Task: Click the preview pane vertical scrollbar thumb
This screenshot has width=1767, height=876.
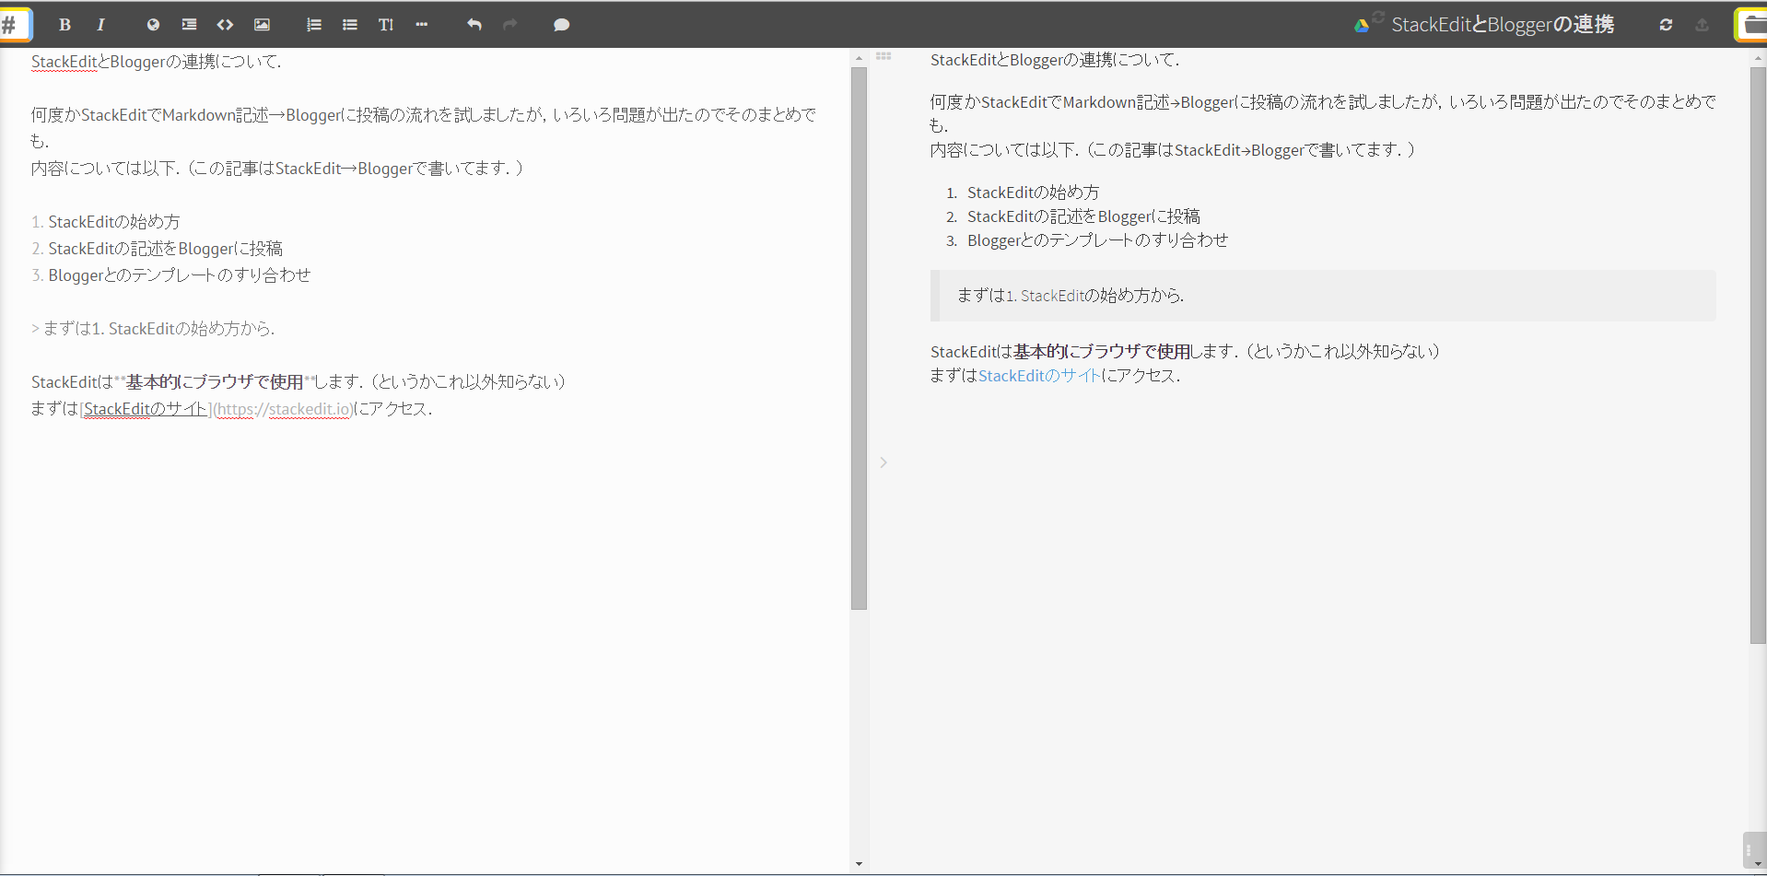Action: point(1758,355)
